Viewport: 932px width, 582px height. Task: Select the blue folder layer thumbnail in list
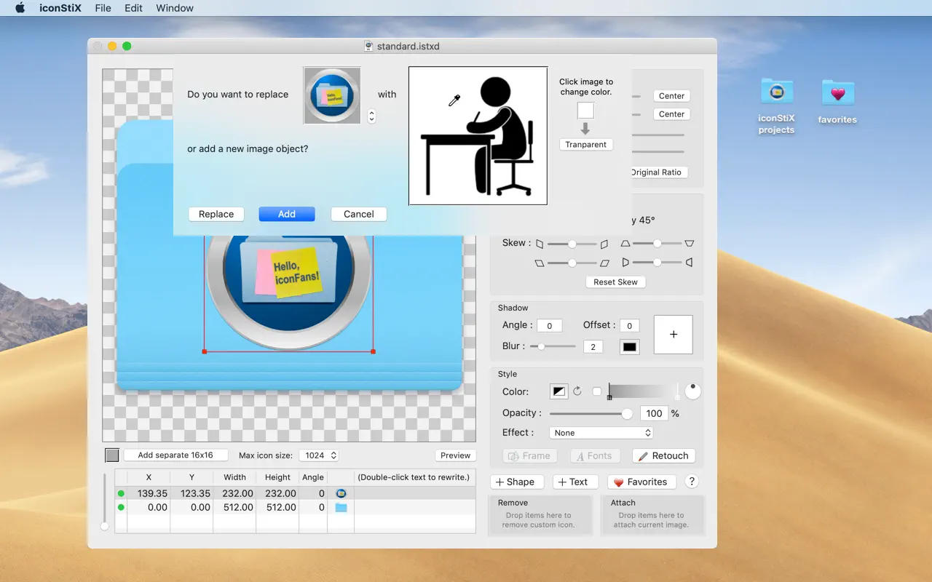pyautogui.click(x=341, y=507)
